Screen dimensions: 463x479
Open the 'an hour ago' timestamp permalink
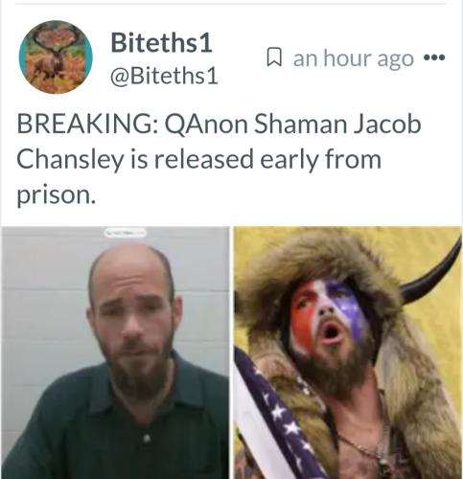coord(354,58)
